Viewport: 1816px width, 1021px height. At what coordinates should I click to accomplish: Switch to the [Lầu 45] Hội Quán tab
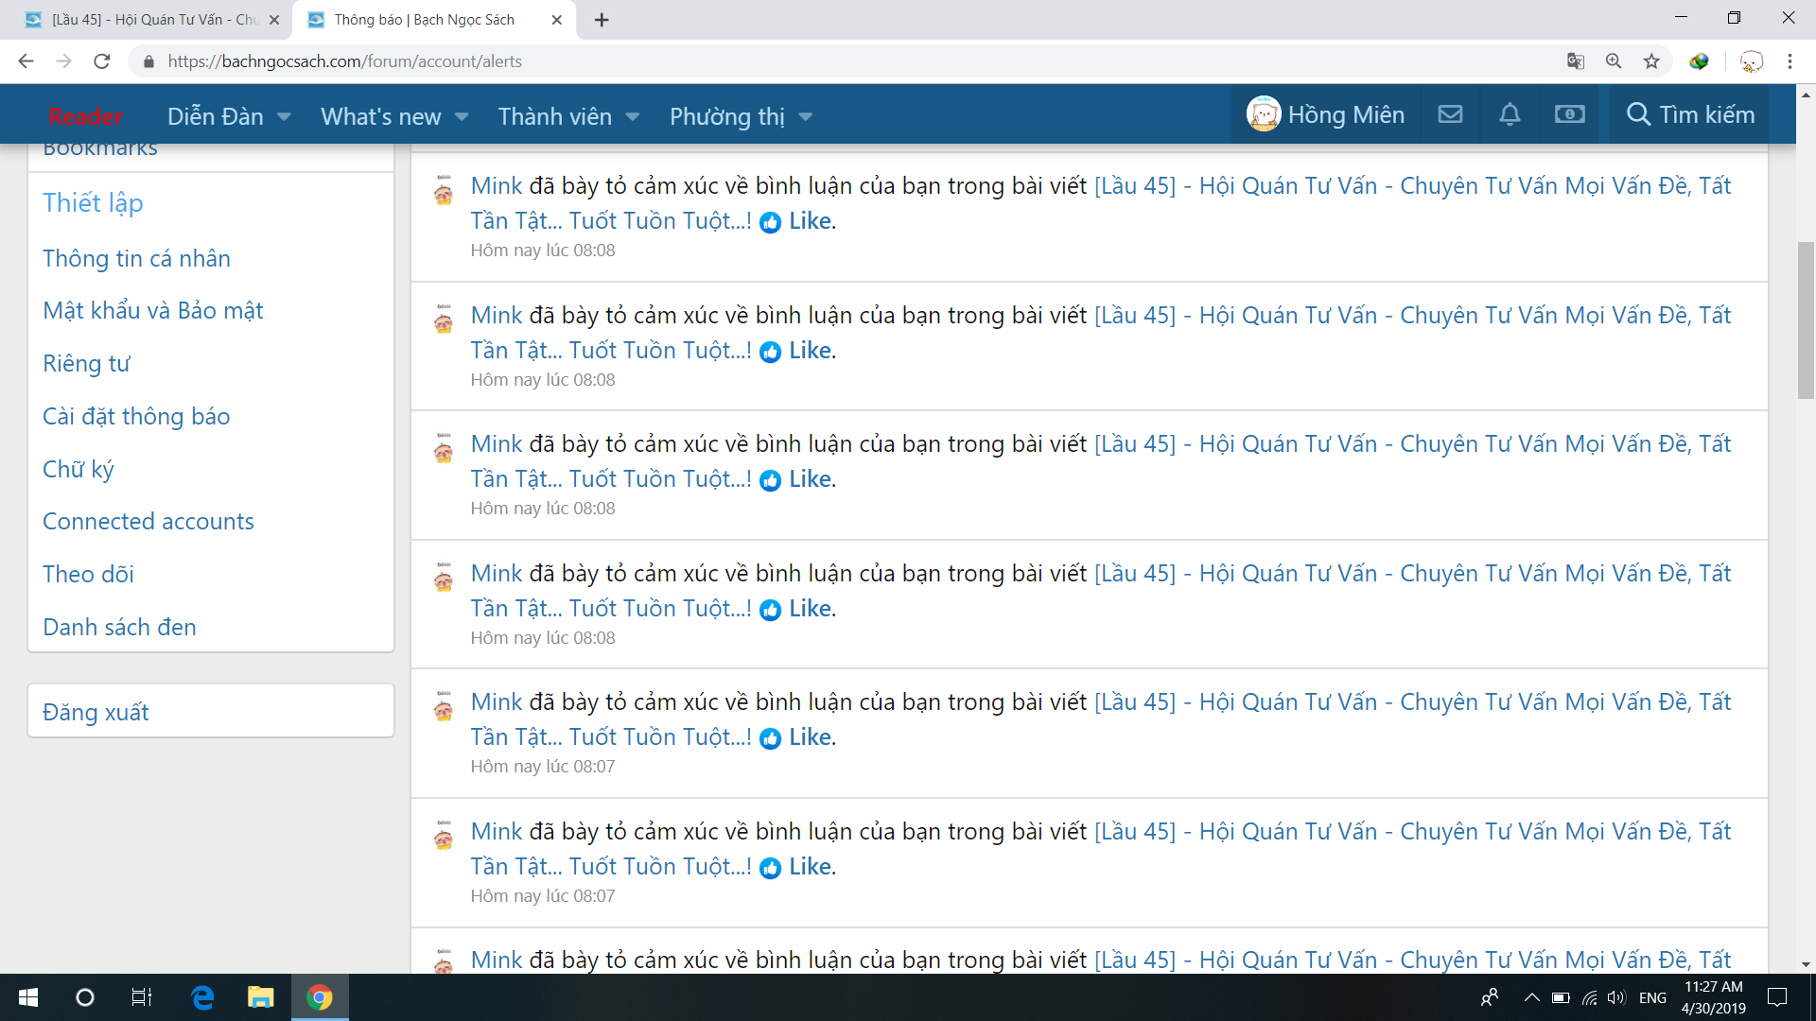[151, 19]
